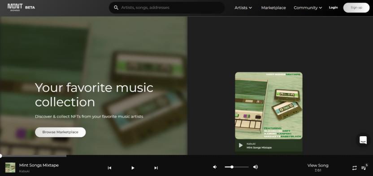Image resolution: width=373 pixels, height=176 pixels.
Task: Open the Mint Songs Mixtape cover art card
Action: tap(269, 106)
